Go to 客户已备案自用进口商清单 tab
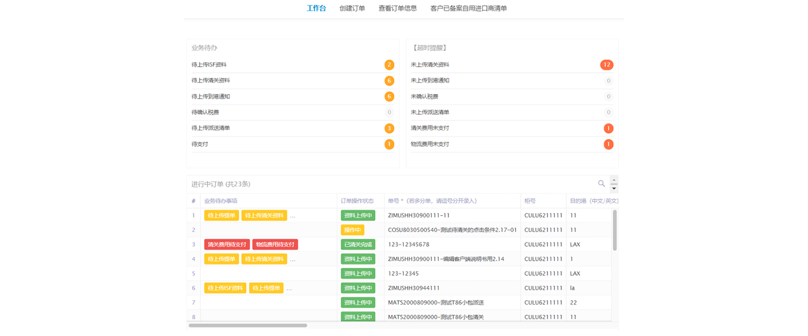Image resolution: width=808 pixels, height=336 pixels. [x=468, y=8]
